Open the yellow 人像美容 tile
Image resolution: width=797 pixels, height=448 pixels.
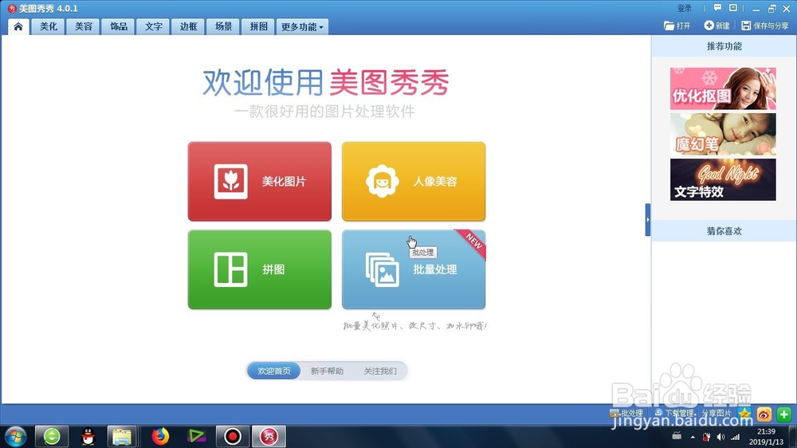click(x=414, y=182)
